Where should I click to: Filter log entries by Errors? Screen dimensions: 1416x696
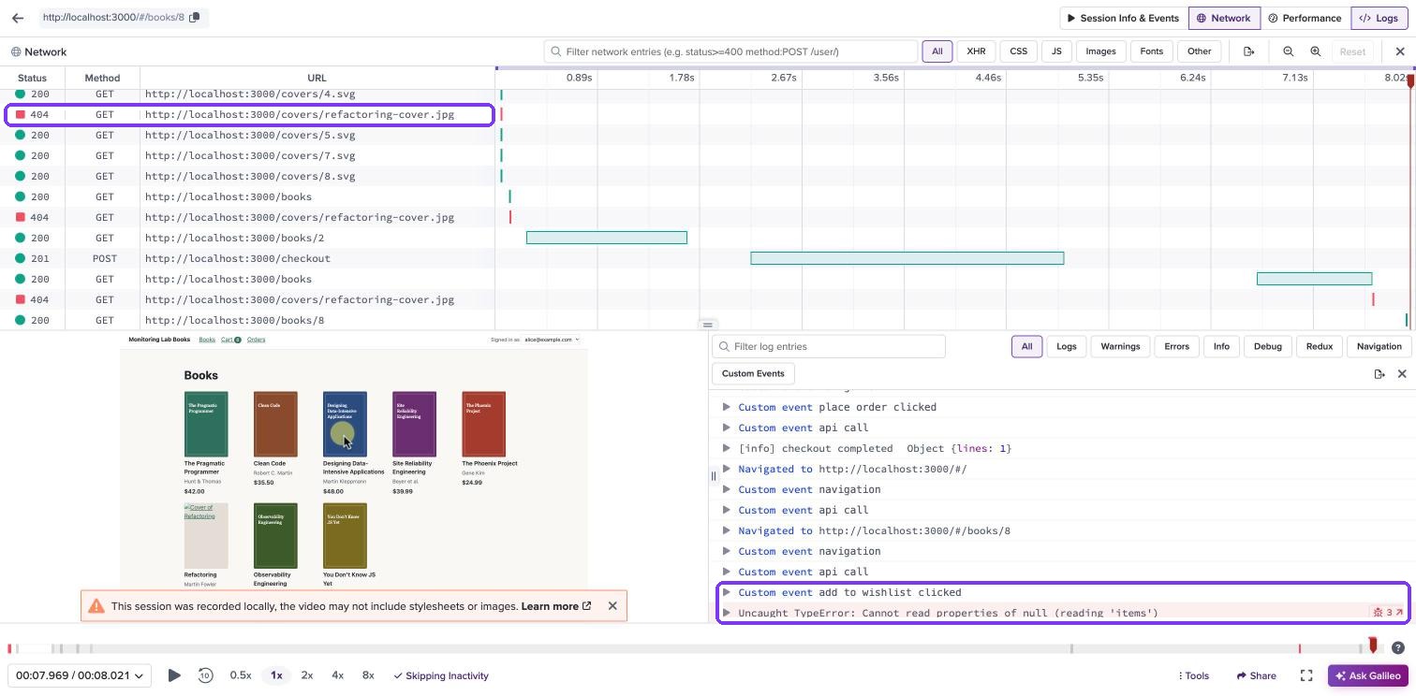click(x=1176, y=346)
